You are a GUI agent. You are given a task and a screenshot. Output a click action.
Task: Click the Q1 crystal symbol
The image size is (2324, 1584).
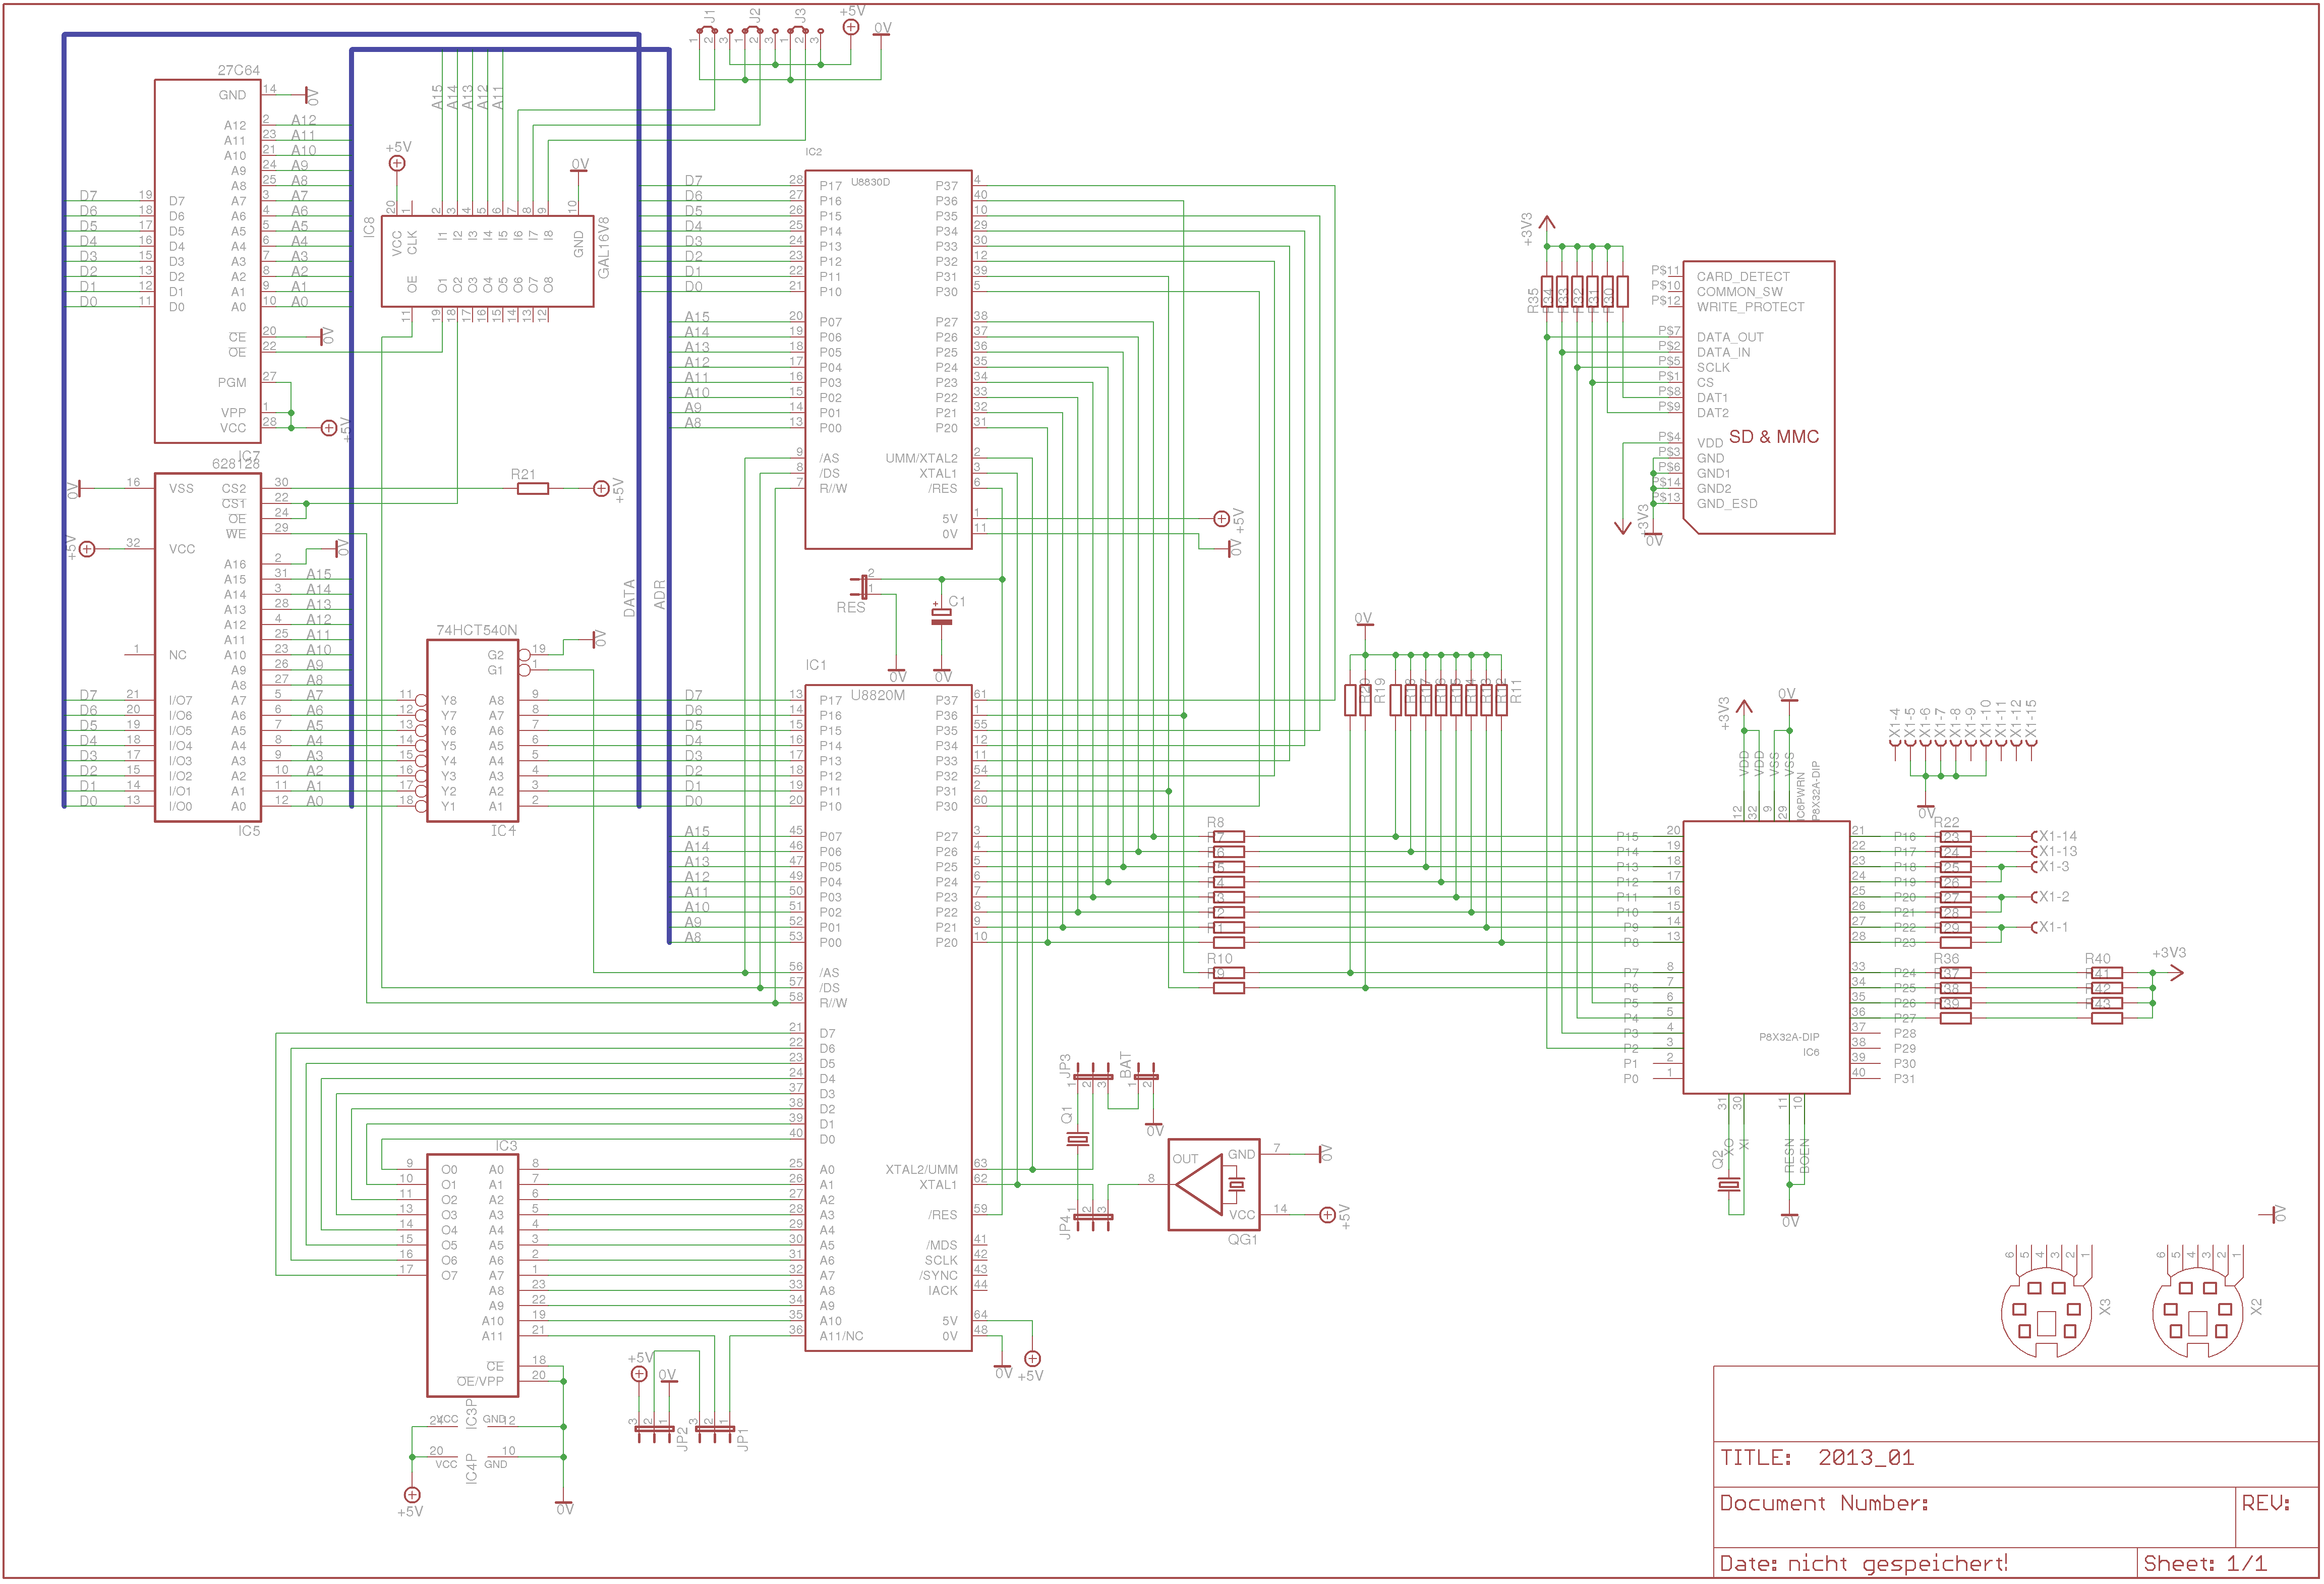coord(1077,1140)
